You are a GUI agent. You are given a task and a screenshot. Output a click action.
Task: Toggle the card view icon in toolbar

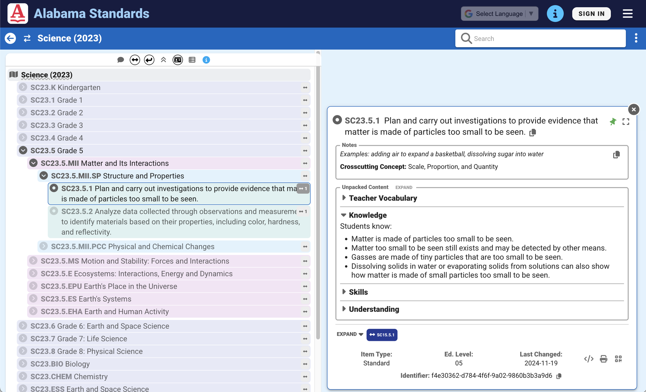178,60
